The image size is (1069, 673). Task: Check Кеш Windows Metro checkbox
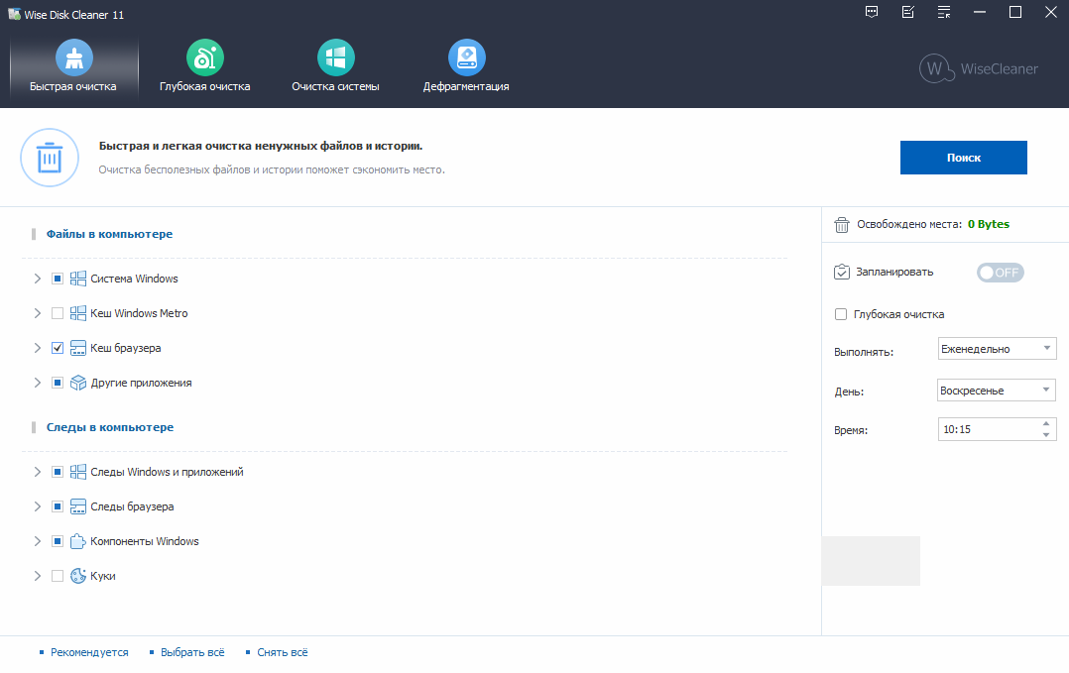click(x=58, y=313)
